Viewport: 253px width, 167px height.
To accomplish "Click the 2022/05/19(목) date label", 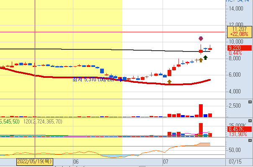I will pyautogui.click(x=35, y=162).
